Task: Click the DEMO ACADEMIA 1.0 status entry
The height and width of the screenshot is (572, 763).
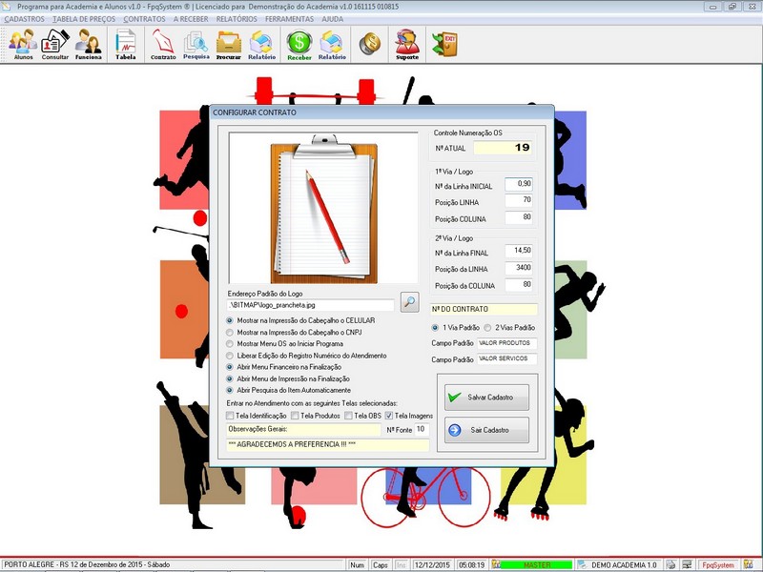Action: (x=624, y=565)
